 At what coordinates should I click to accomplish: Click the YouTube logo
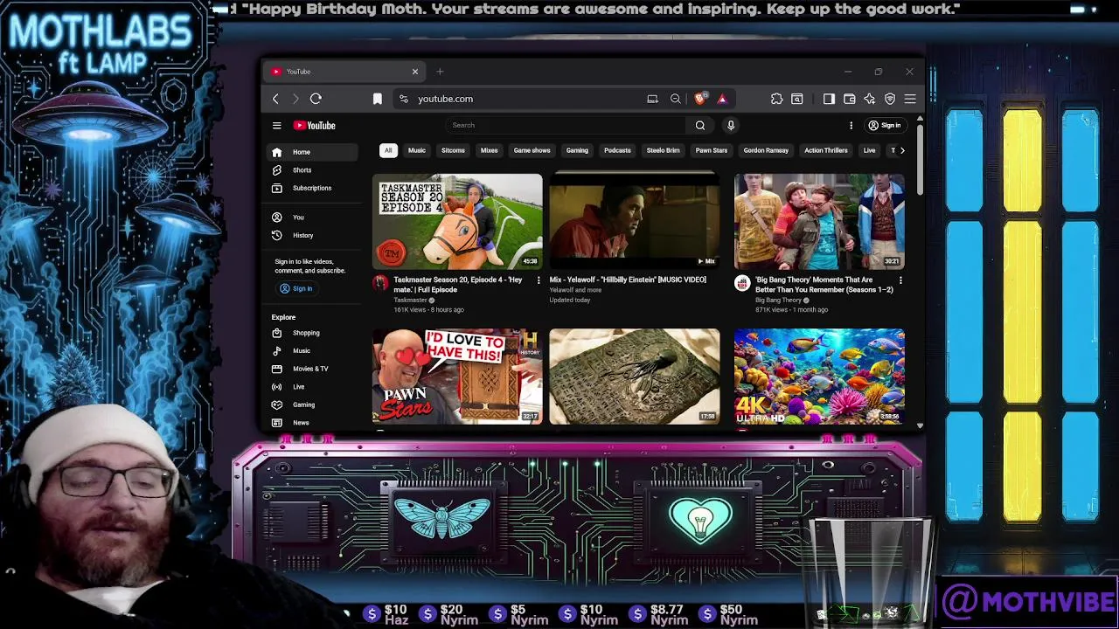coord(314,126)
